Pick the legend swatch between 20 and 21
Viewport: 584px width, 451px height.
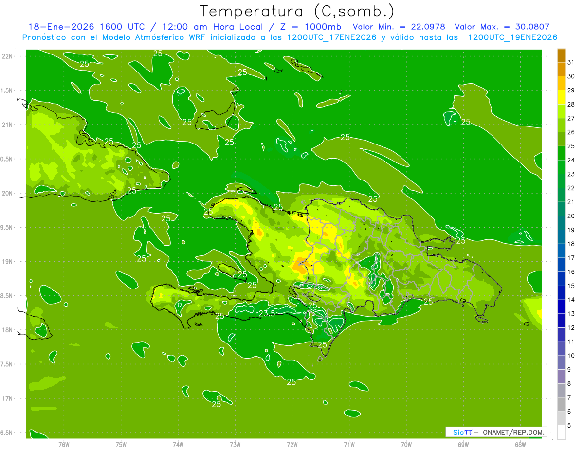click(x=561, y=209)
